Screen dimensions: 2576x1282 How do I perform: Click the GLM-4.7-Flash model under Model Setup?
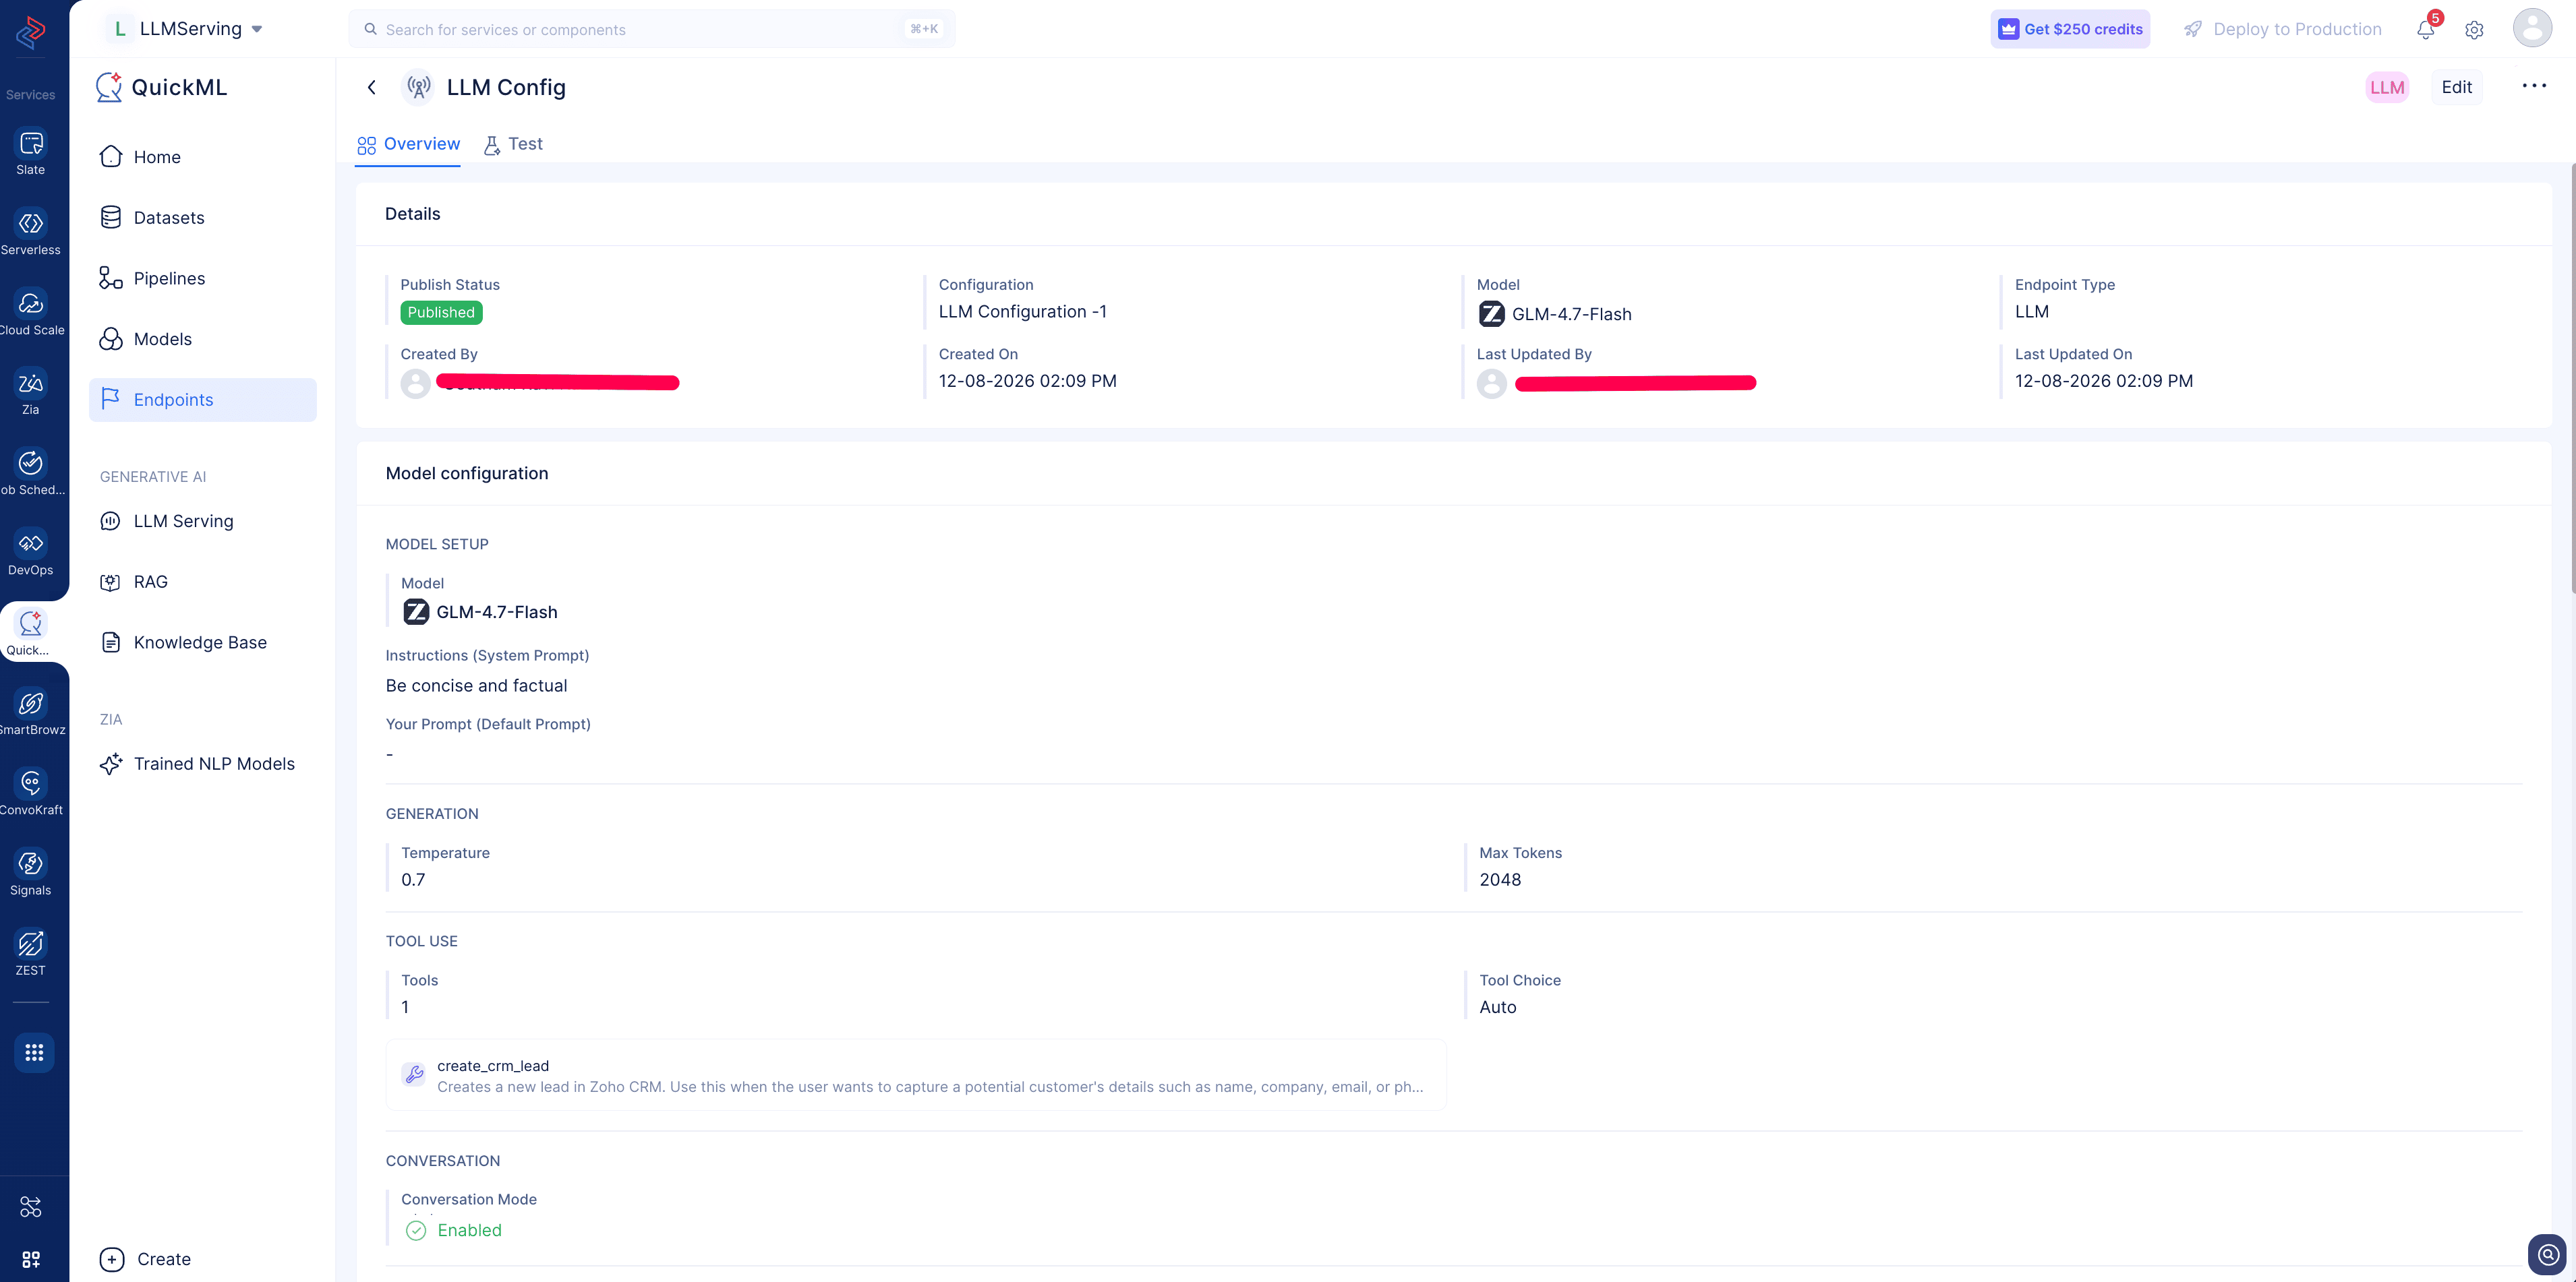pos(480,611)
